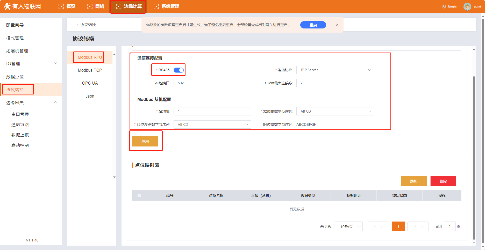Click the 本地端口 input field

point(212,83)
